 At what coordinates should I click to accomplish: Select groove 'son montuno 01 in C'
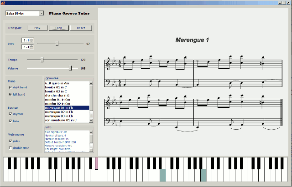pos(67,120)
